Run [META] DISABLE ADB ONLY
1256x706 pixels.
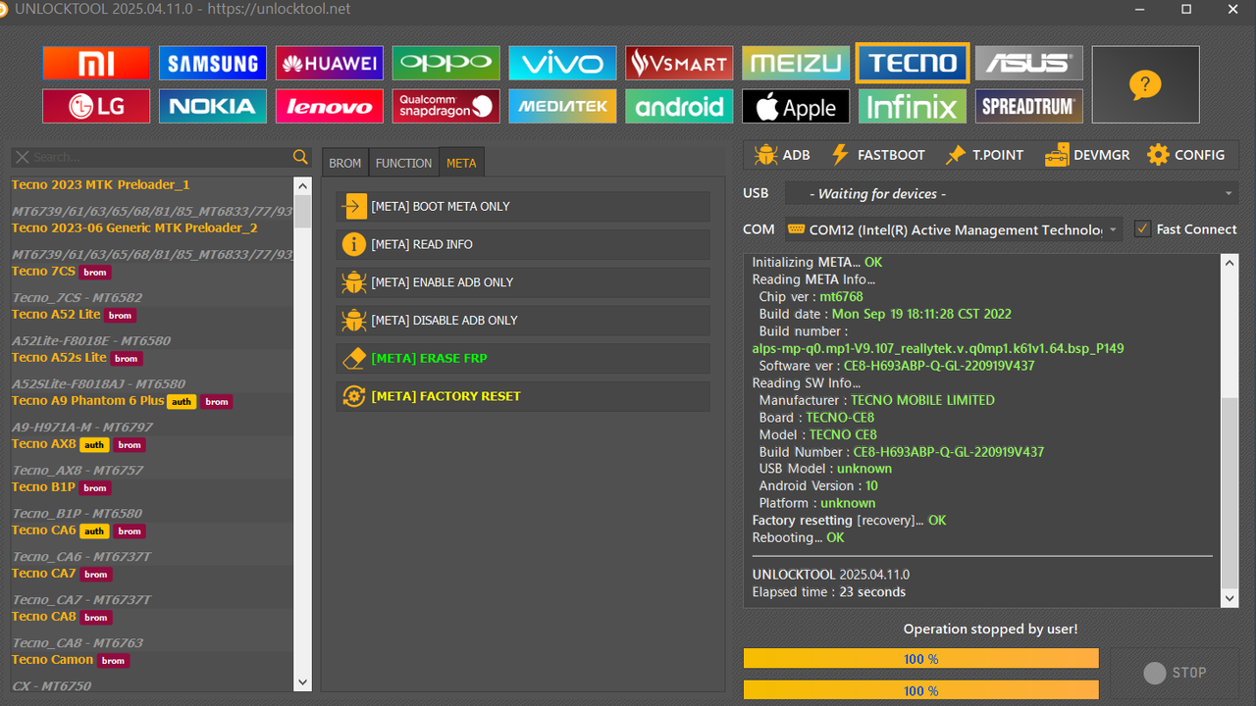(523, 321)
